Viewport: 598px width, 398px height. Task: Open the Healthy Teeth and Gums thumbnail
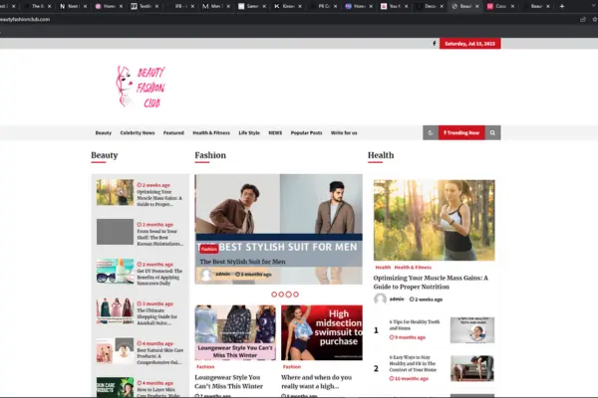point(472,329)
